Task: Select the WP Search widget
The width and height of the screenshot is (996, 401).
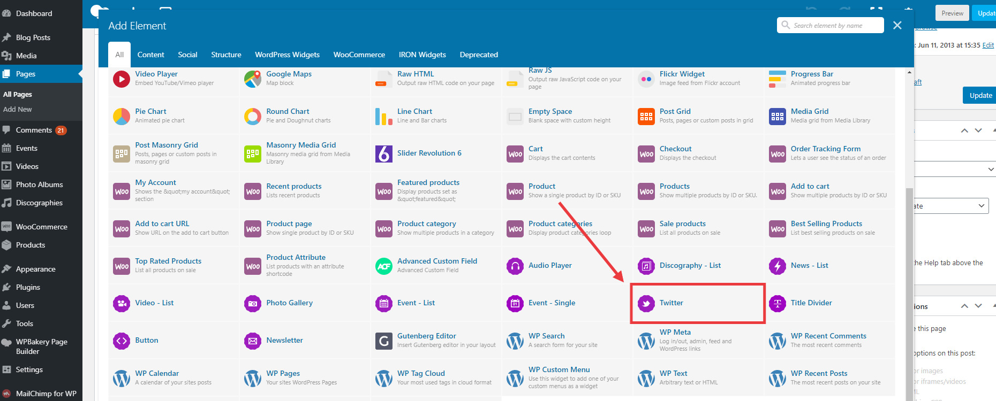Action: pos(568,340)
